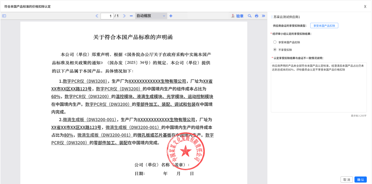Print the document using printer icon
The width and height of the screenshot is (372, 184).
click(256, 16)
